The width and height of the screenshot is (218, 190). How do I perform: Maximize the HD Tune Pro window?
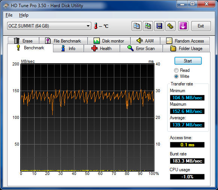(x=192, y=4)
